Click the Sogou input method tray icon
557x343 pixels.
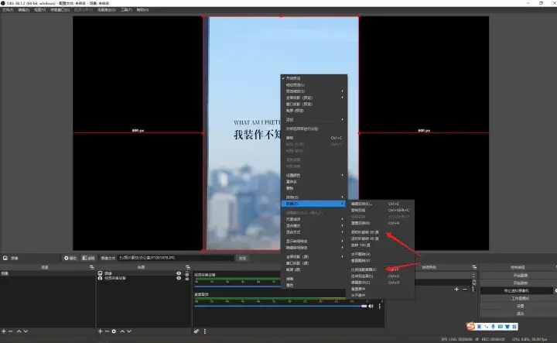tap(469, 326)
